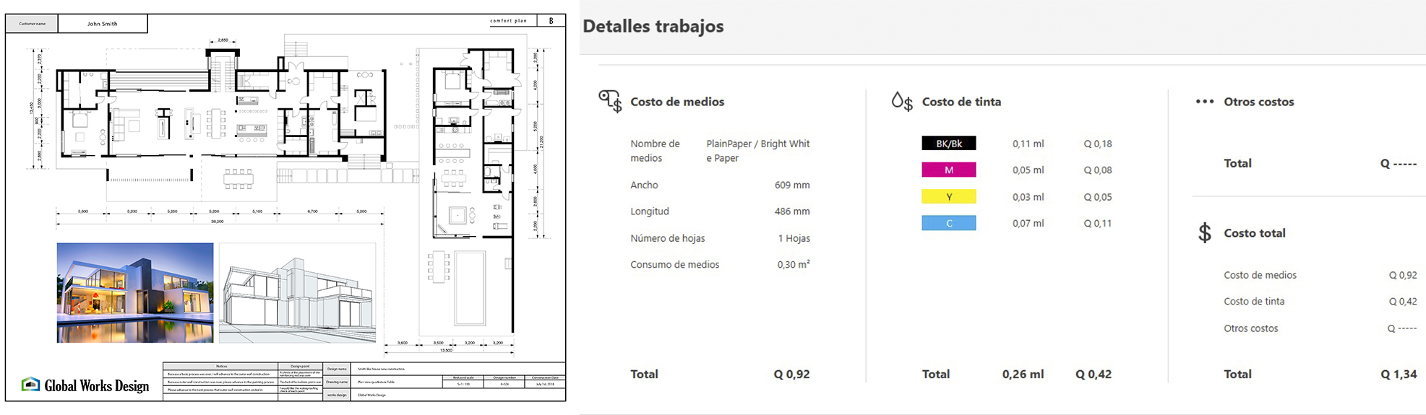Viewport: 1426px width, 415px height.
Task: Select the yellow Y ink swatch
Action: (x=948, y=197)
